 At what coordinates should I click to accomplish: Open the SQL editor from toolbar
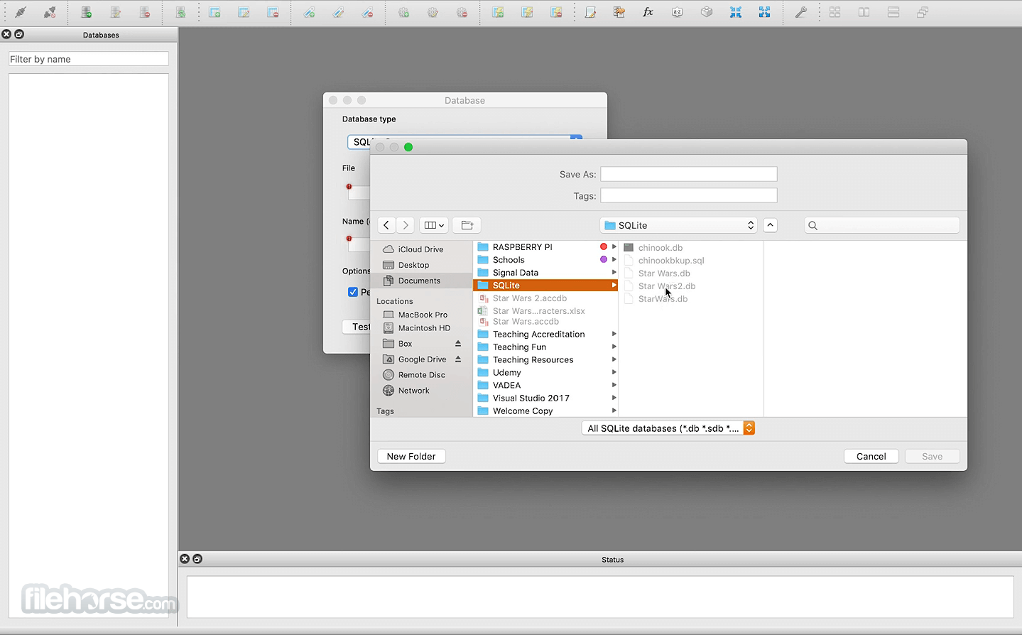point(590,12)
